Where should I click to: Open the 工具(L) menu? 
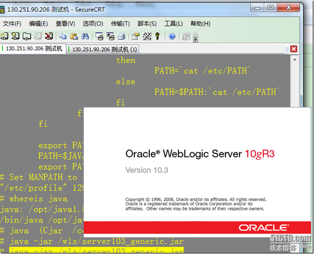(173, 24)
